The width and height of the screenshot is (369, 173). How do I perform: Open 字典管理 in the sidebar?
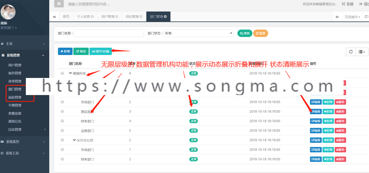click(15, 105)
